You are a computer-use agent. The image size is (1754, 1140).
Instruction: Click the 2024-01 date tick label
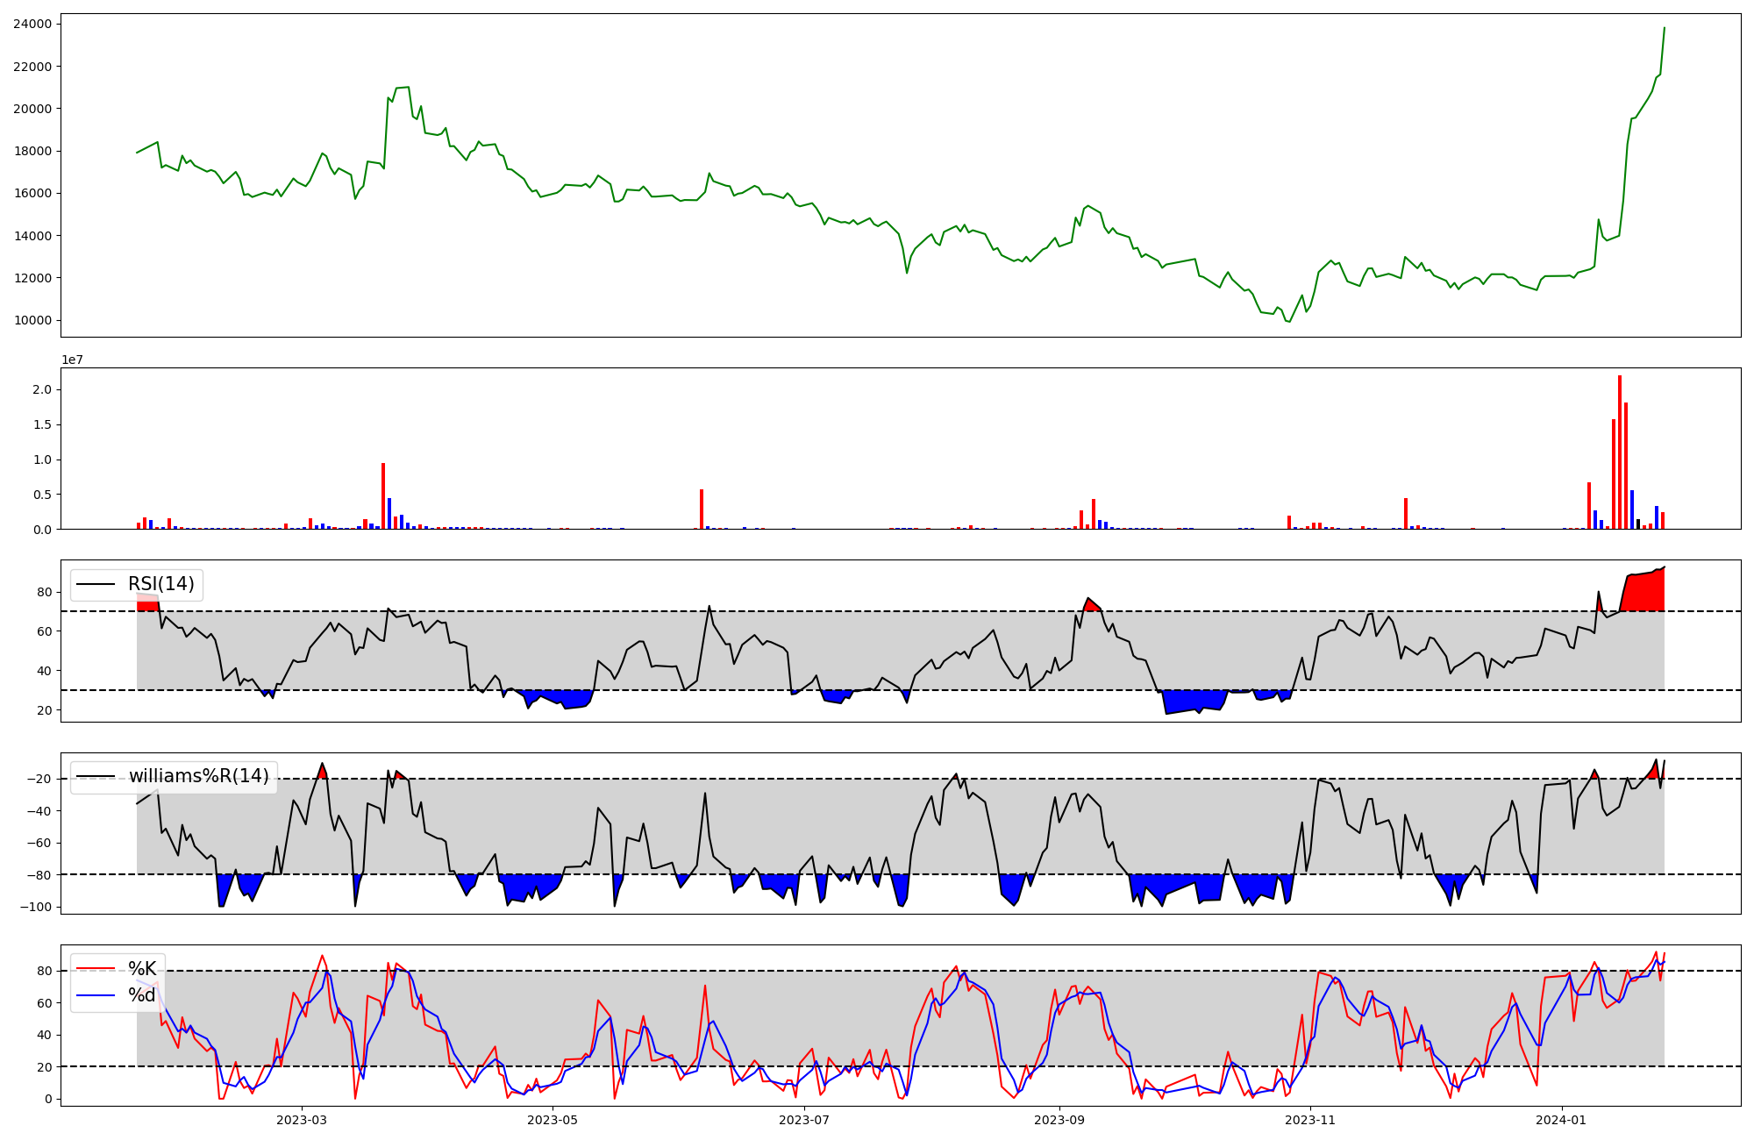1562,1120
